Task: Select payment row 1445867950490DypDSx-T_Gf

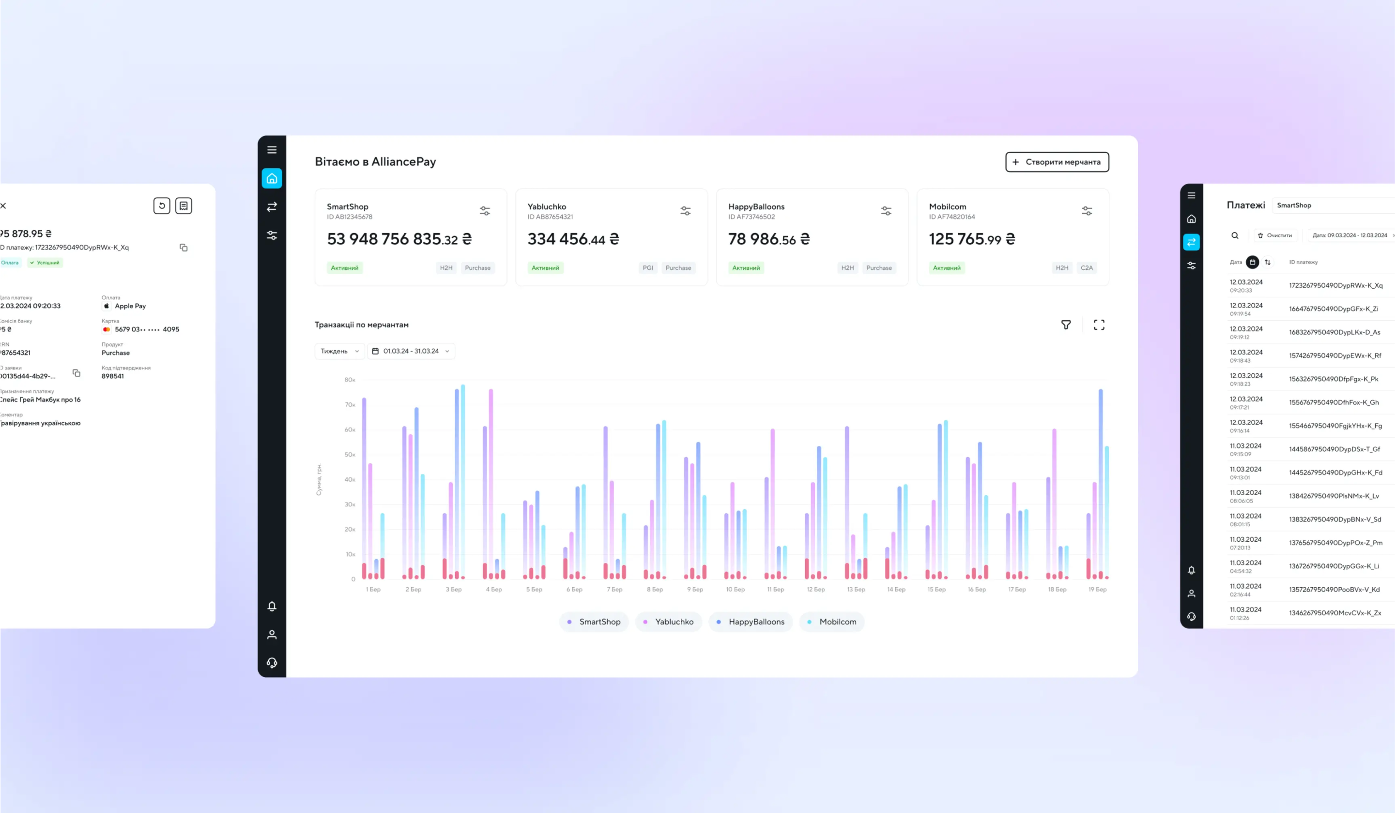Action: pos(1310,450)
